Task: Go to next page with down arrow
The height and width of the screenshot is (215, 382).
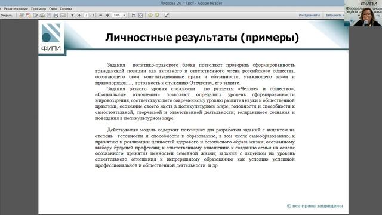Action: pos(79,15)
